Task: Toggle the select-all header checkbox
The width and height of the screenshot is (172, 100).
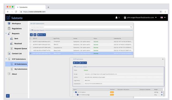Action: tap(31, 39)
